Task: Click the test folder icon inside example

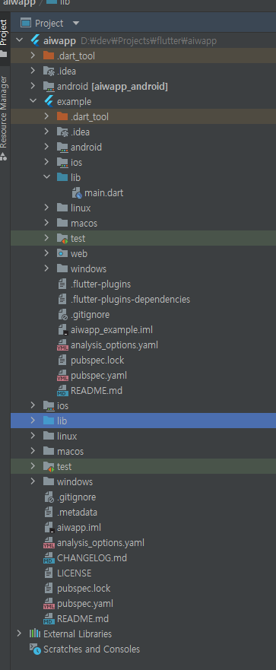Action: [62, 239]
